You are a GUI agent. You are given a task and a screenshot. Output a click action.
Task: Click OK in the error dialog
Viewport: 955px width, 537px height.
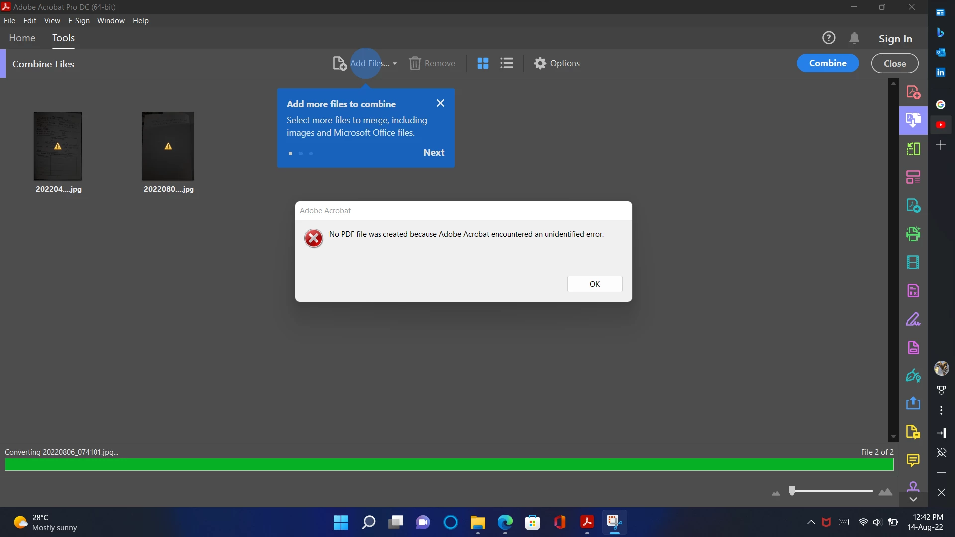click(594, 284)
